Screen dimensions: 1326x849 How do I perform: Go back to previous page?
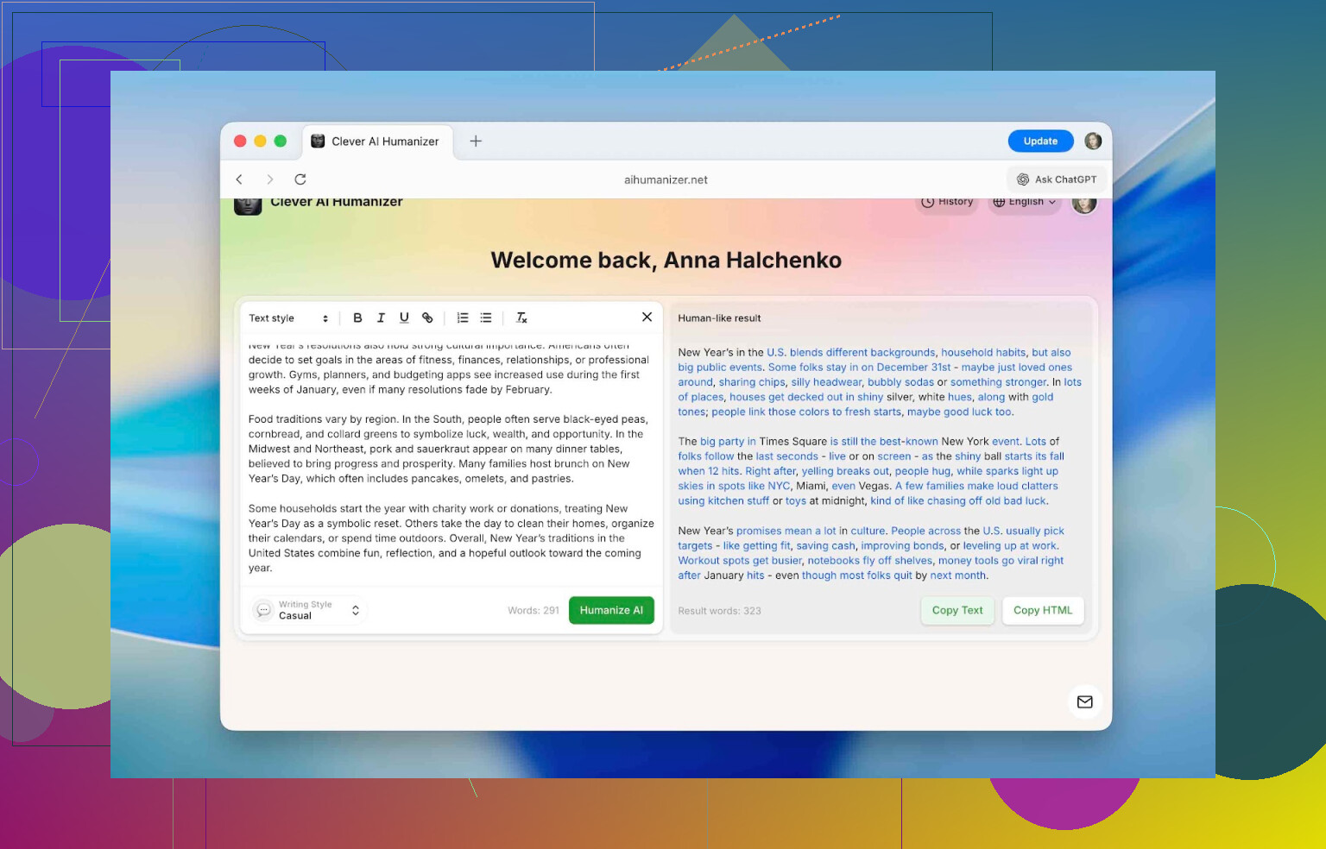239,179
